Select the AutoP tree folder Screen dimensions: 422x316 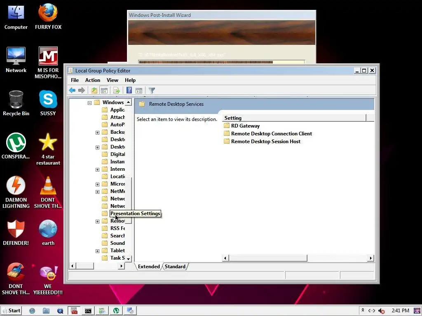point(113,124)
